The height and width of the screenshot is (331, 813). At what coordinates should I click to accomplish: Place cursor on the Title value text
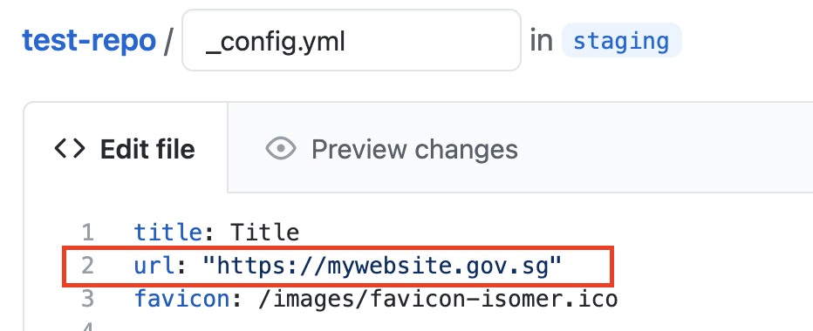coord(264,233)
